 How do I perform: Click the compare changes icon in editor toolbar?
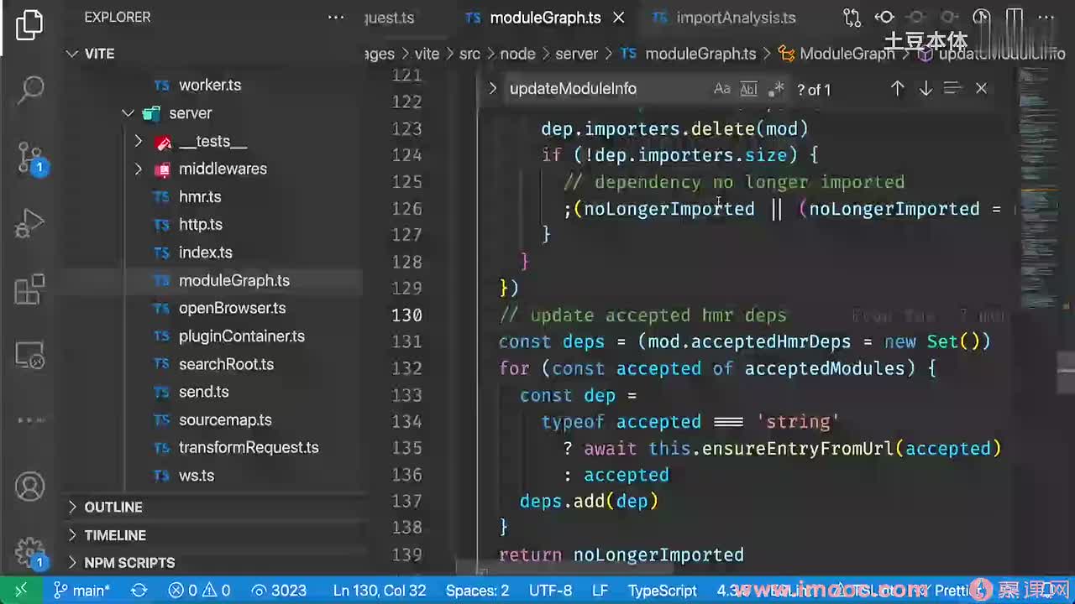852,18
